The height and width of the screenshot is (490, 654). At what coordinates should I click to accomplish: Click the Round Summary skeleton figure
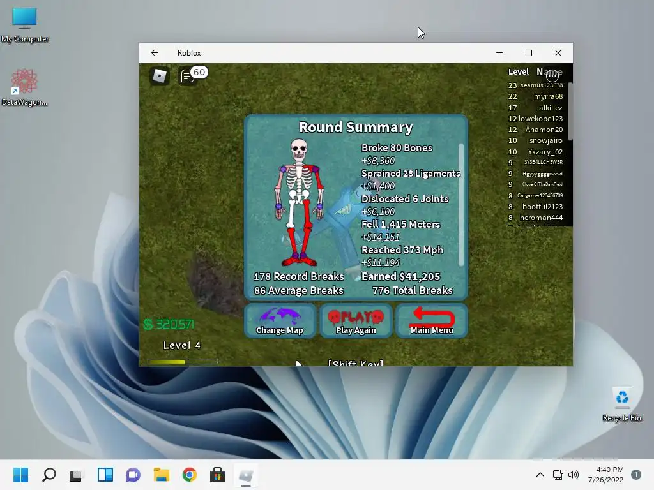click(x=299, y=202)
